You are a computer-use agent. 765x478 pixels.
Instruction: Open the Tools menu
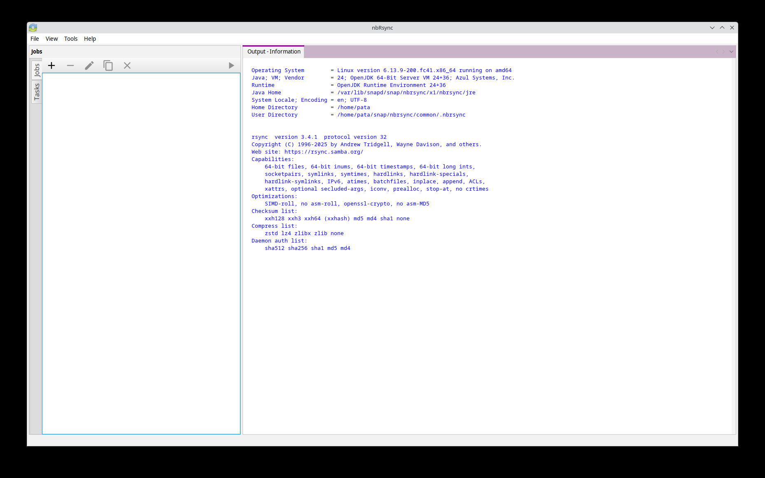[x=70, y=39]
